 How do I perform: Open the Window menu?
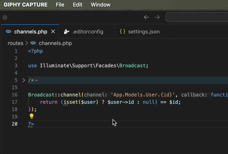click(x=101, y=4)
